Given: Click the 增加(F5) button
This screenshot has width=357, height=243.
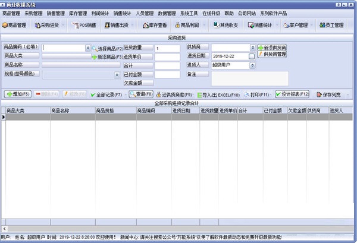Looking at the screenshot, I should [18, 94].
